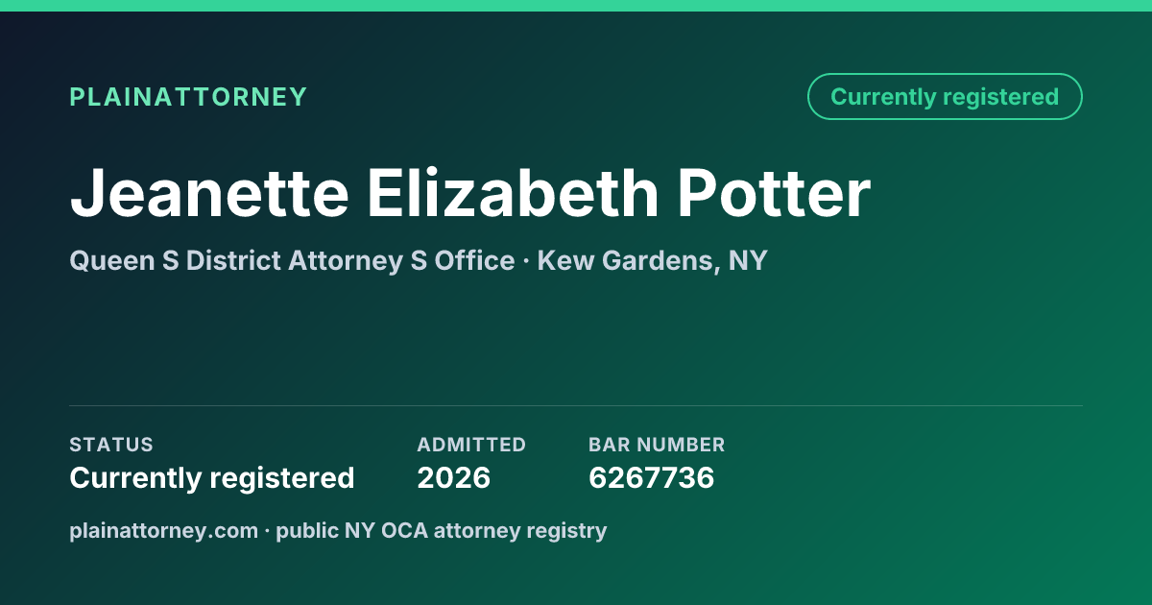1152x605 pixels.
Task: Click the word Elizabeth in the heading
Action: (x=513, y=193)
